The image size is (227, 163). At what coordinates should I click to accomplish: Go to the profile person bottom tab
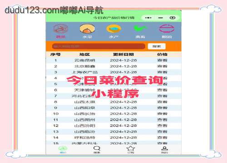(x=164, y=150)
